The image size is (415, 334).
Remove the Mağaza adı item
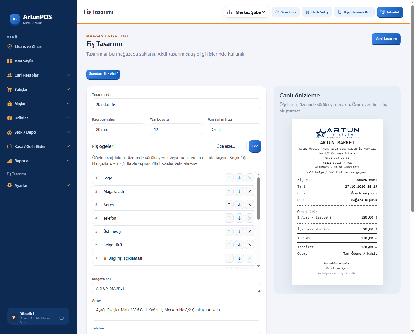[x=250, y=191]
